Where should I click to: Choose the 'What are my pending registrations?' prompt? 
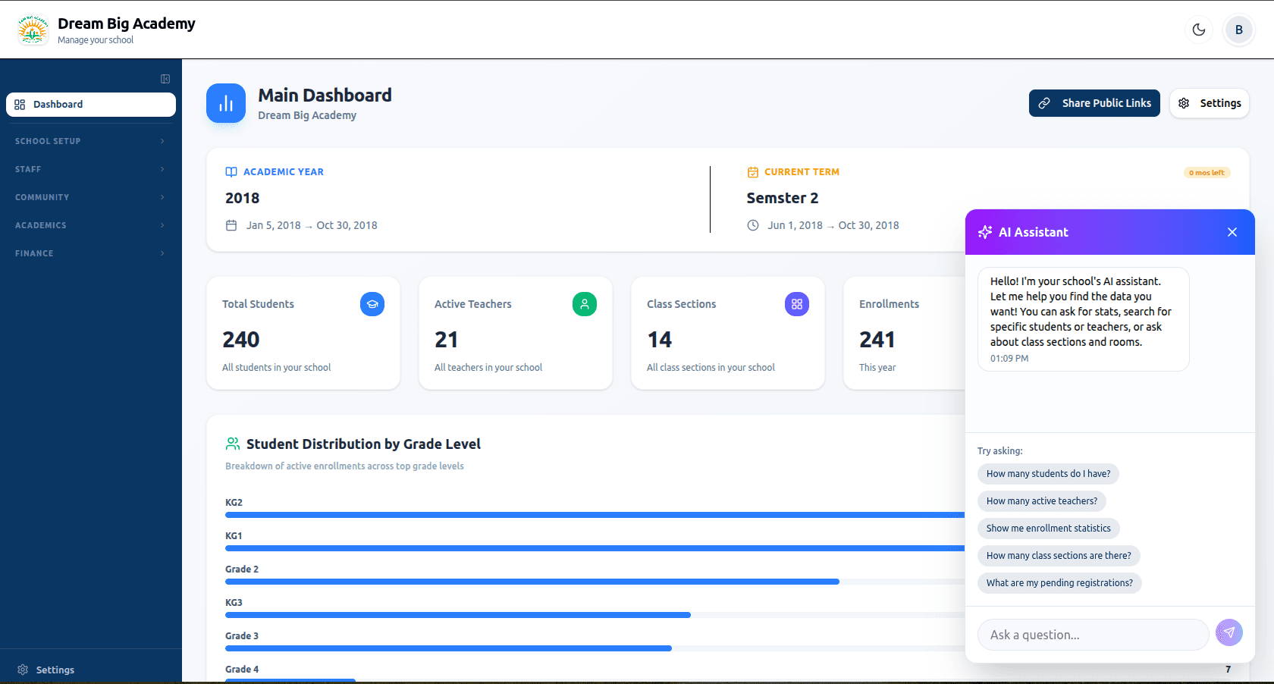pos(1059,582)
